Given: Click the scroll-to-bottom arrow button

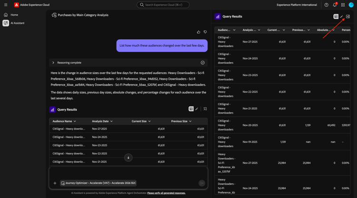Looking at the screenshot, I should click(x=129, y=158).
